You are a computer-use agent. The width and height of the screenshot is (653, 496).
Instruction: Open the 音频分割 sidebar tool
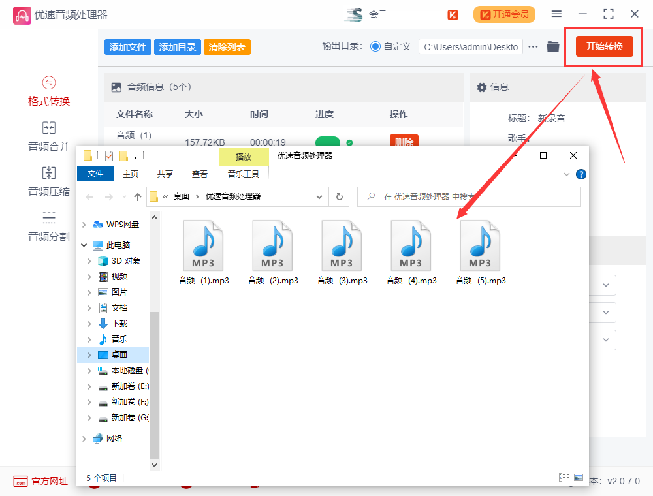pos(49,226)
